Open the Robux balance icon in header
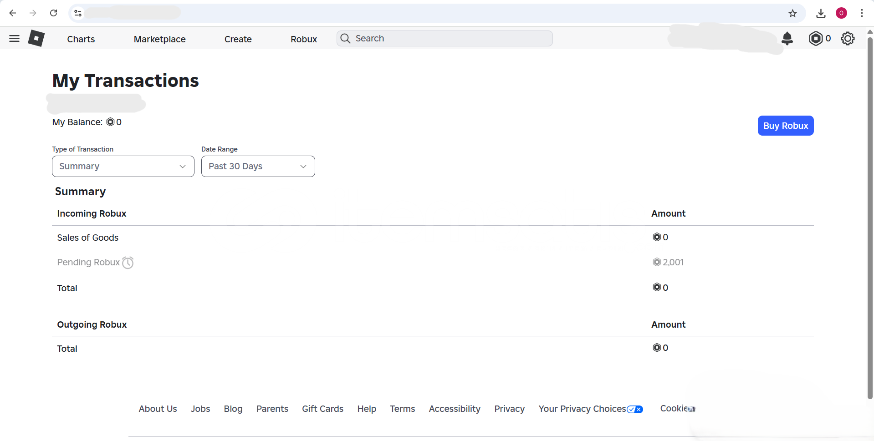 tap(816, 39)
